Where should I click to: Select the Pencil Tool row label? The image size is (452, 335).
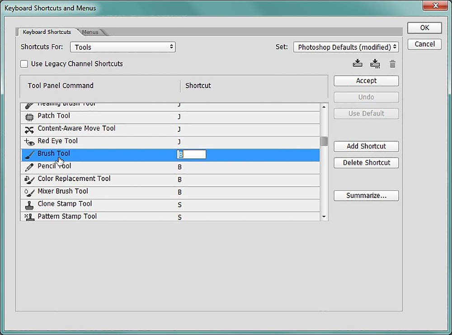coord(54,166)
